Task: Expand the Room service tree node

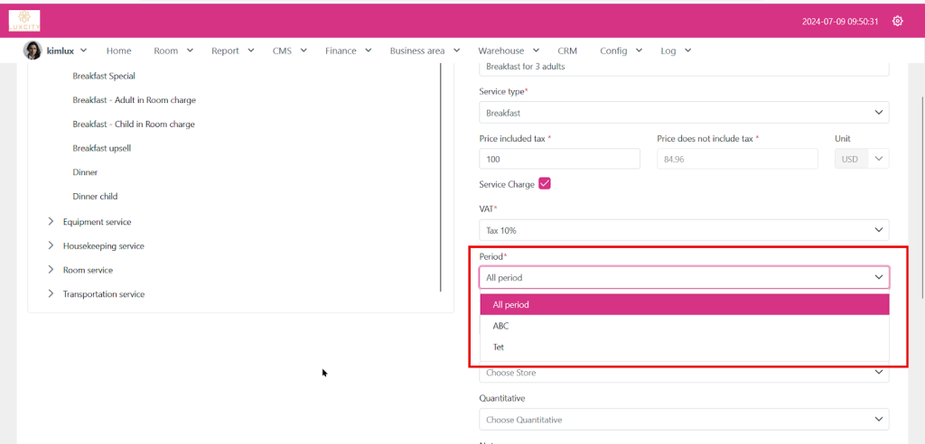Action: [x=51, y=270]
